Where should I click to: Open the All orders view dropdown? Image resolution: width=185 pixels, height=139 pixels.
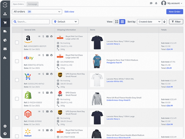click(x=37, y=12)
